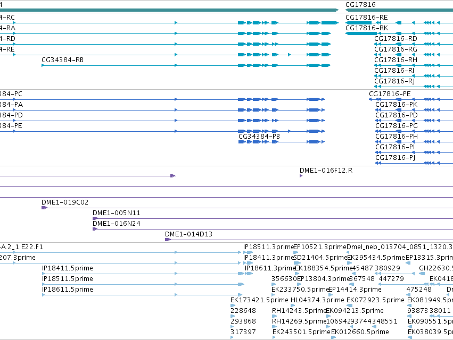Select the DME1-016F12.R clone label
The width and height of the screenshot is (453, 340).
326,171
